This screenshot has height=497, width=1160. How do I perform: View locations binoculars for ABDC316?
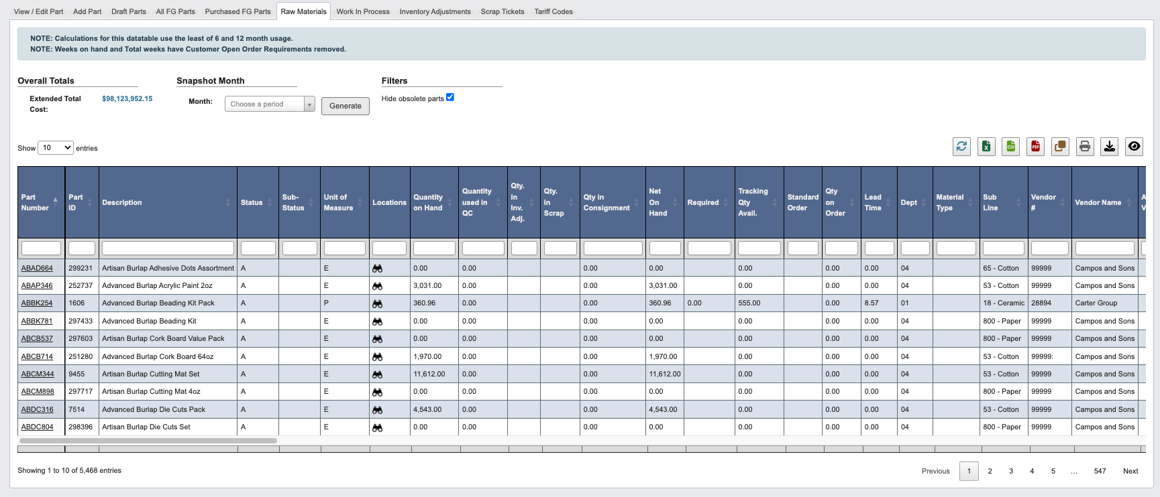[378, 409]
